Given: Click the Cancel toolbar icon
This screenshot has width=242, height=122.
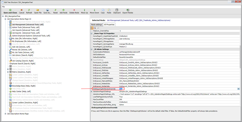Looking at the screenshot, I should coord(22,10).
